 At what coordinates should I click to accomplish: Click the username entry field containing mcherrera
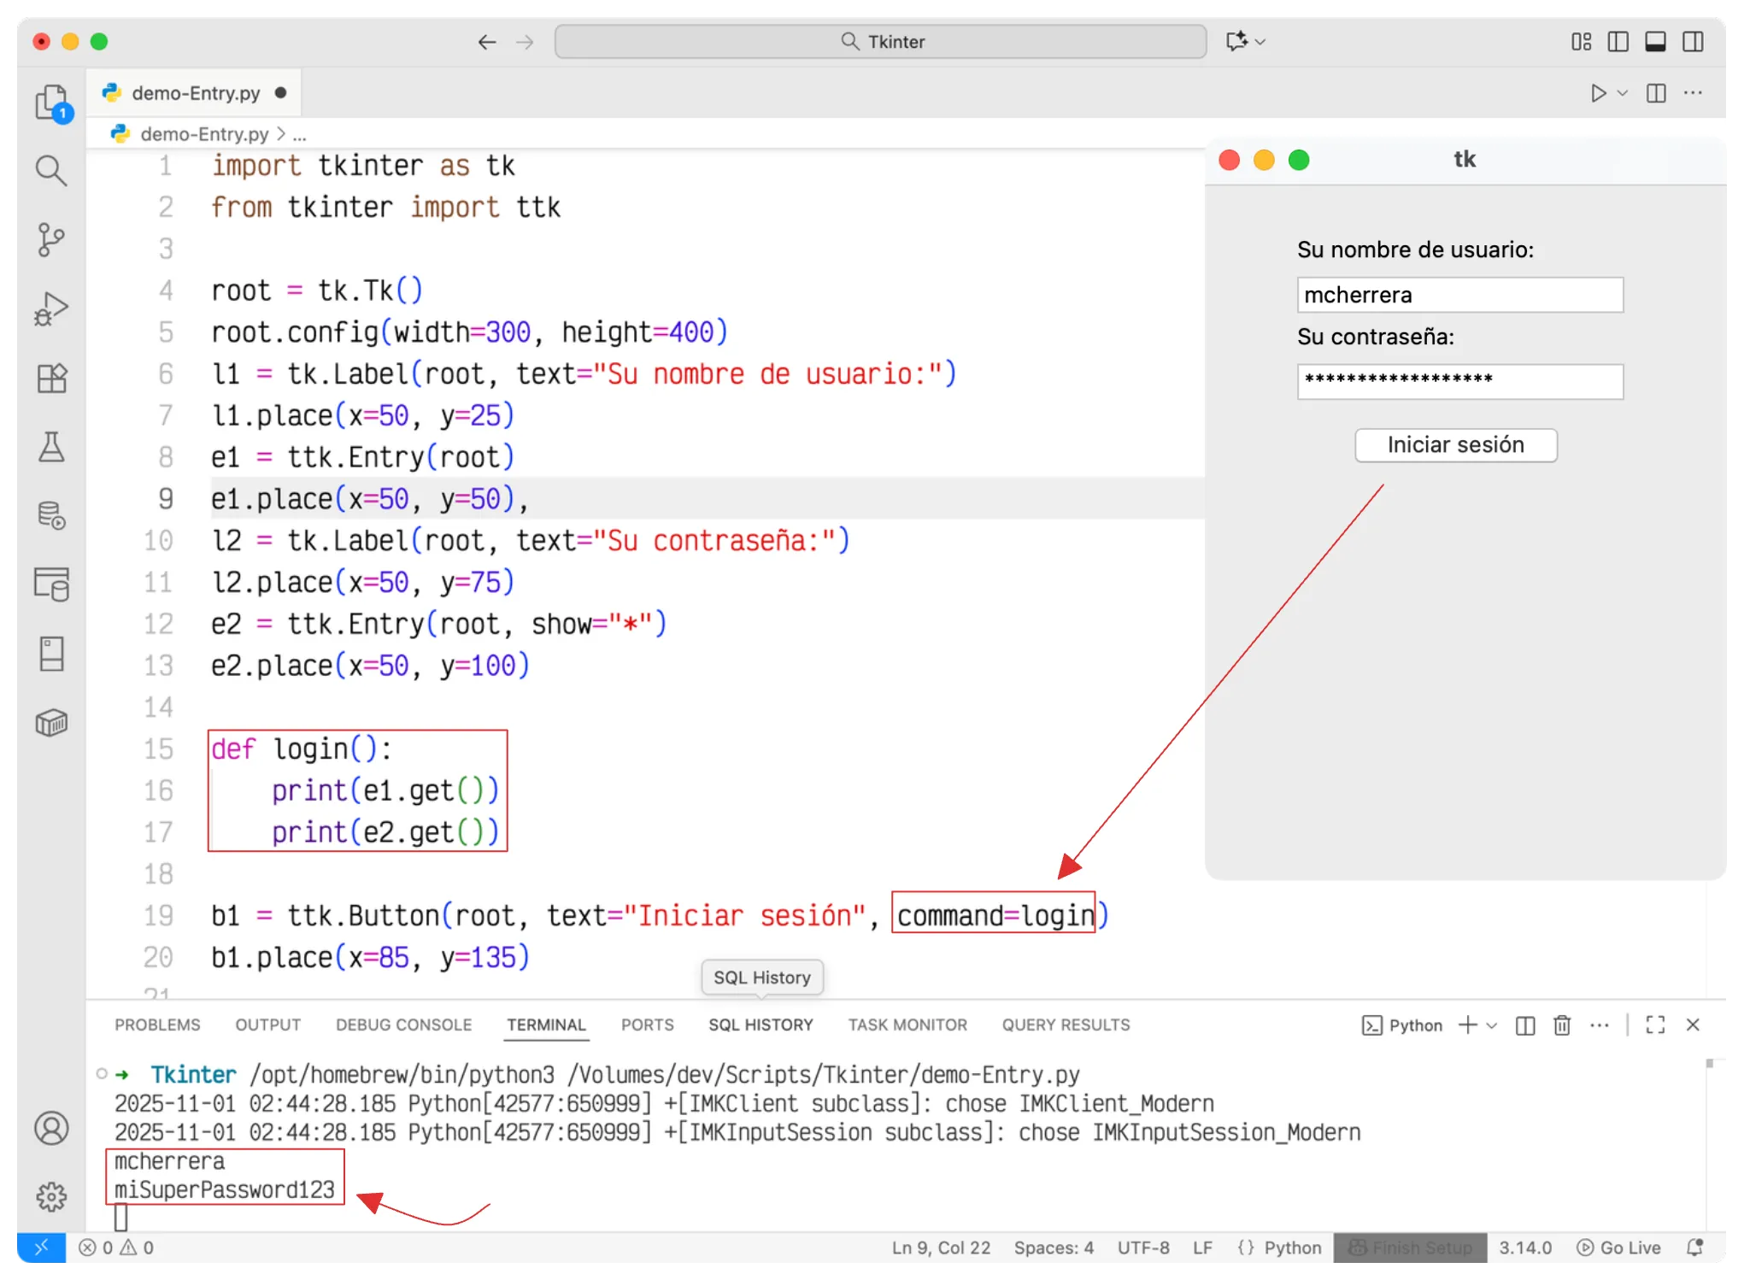[1459, 295]
